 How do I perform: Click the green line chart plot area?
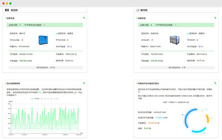click(x=45, y=118)
